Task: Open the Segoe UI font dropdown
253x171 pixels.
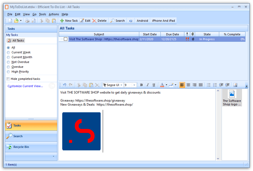Action: (x=121, y=85)
